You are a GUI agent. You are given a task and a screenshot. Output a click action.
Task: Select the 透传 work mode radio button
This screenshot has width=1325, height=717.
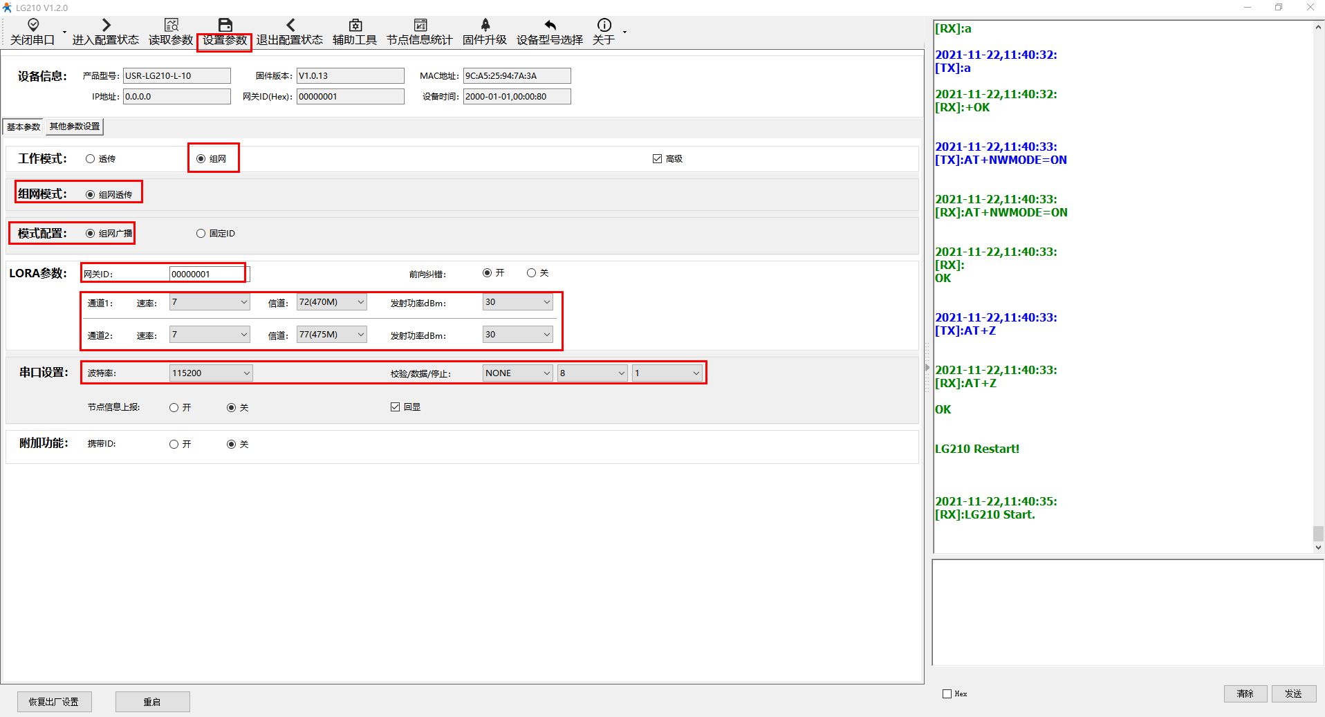click(x=91, y=159)
